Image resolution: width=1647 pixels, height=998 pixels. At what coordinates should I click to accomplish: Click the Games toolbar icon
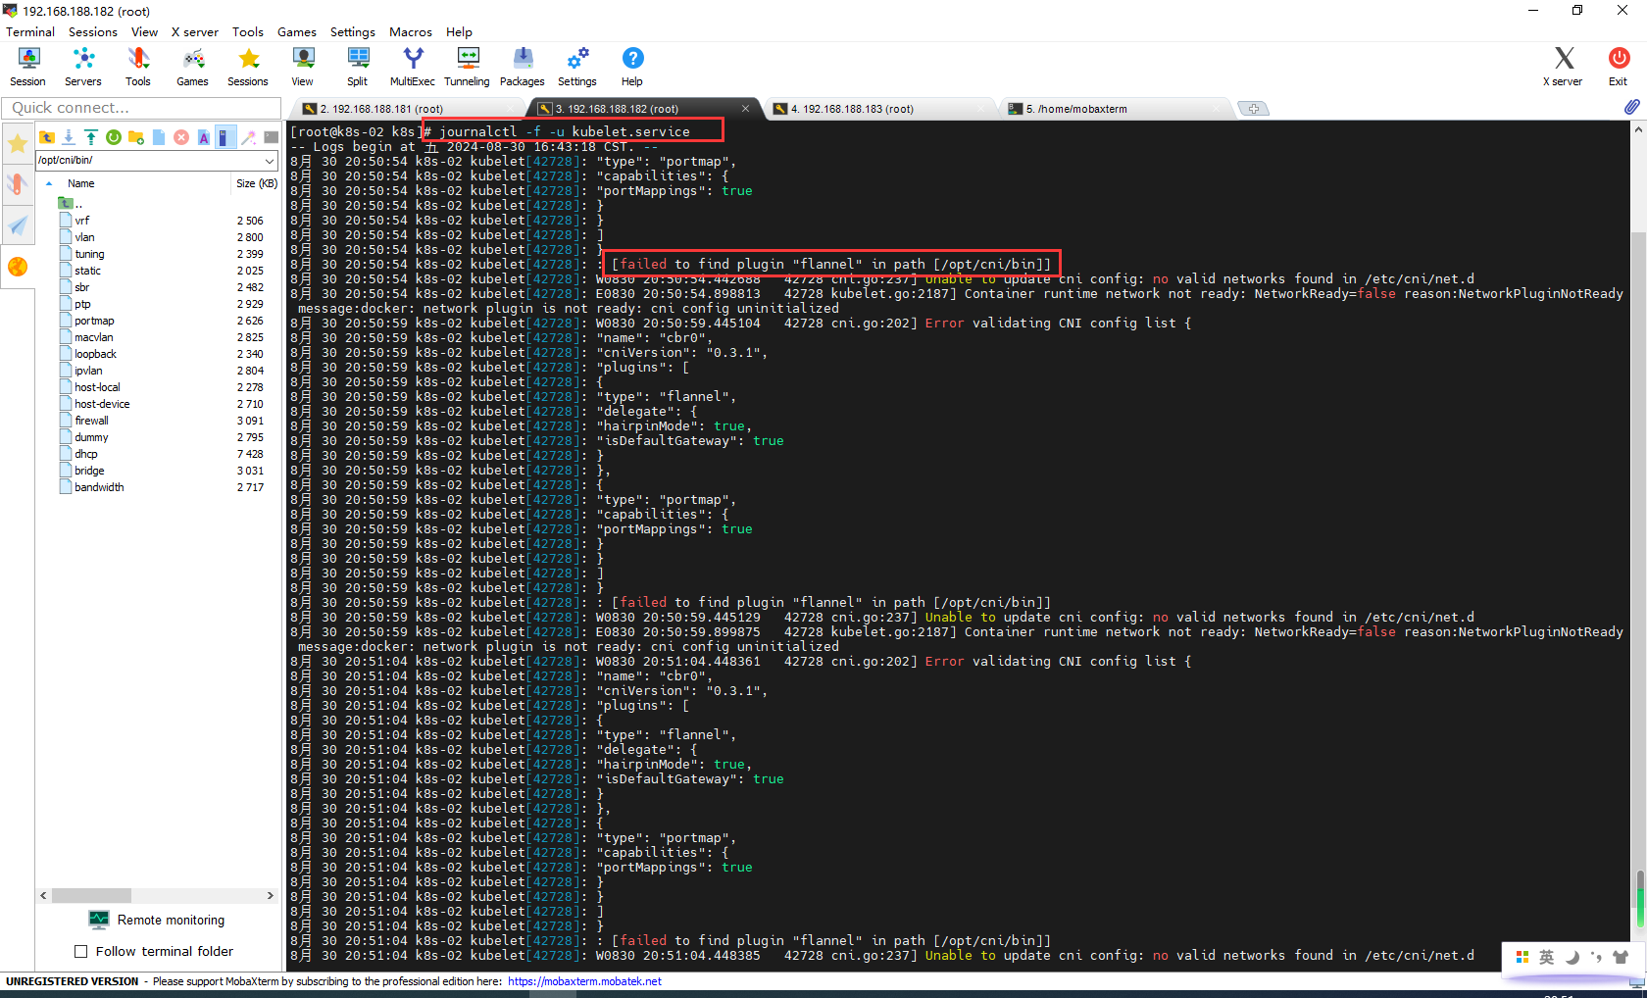[192, 67]
